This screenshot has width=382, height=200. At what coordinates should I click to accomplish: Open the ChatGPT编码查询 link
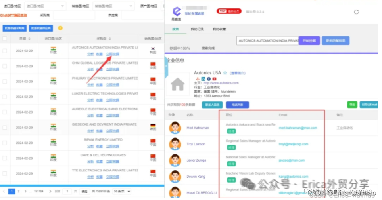(x=13, y=15)
